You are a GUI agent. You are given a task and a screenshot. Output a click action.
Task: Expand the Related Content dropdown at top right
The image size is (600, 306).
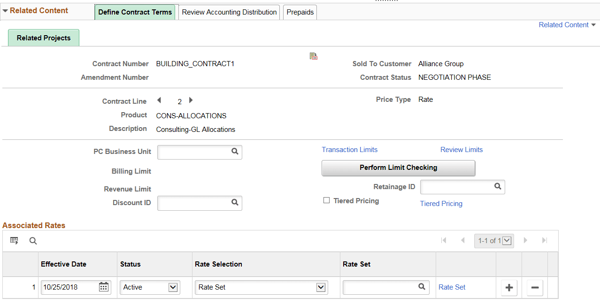point(567,24)
